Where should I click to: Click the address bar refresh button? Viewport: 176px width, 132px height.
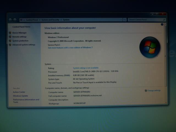point(125,20)
